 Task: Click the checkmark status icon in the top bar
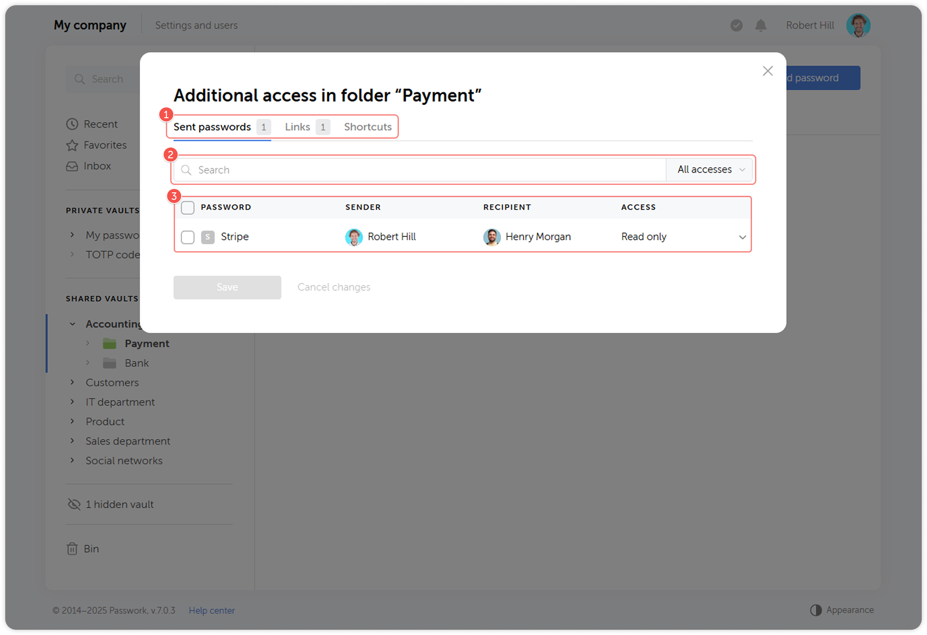736,25
